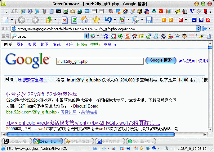Click the blue undo arrow icon
214x152 pixels.
[109, 20]
